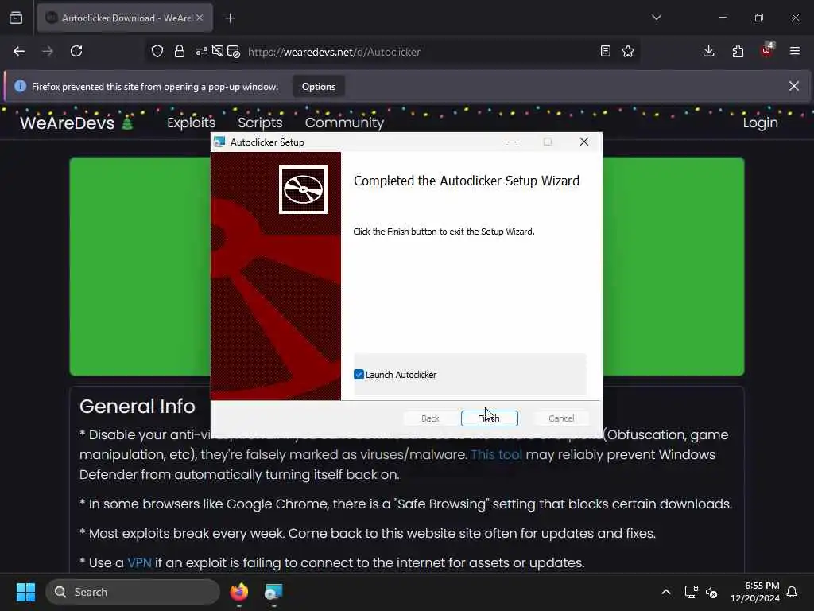Viewport: 814px width, 611px height.
Task: Click the blocked pop-up icon in address bar
Action: point(234,51)
